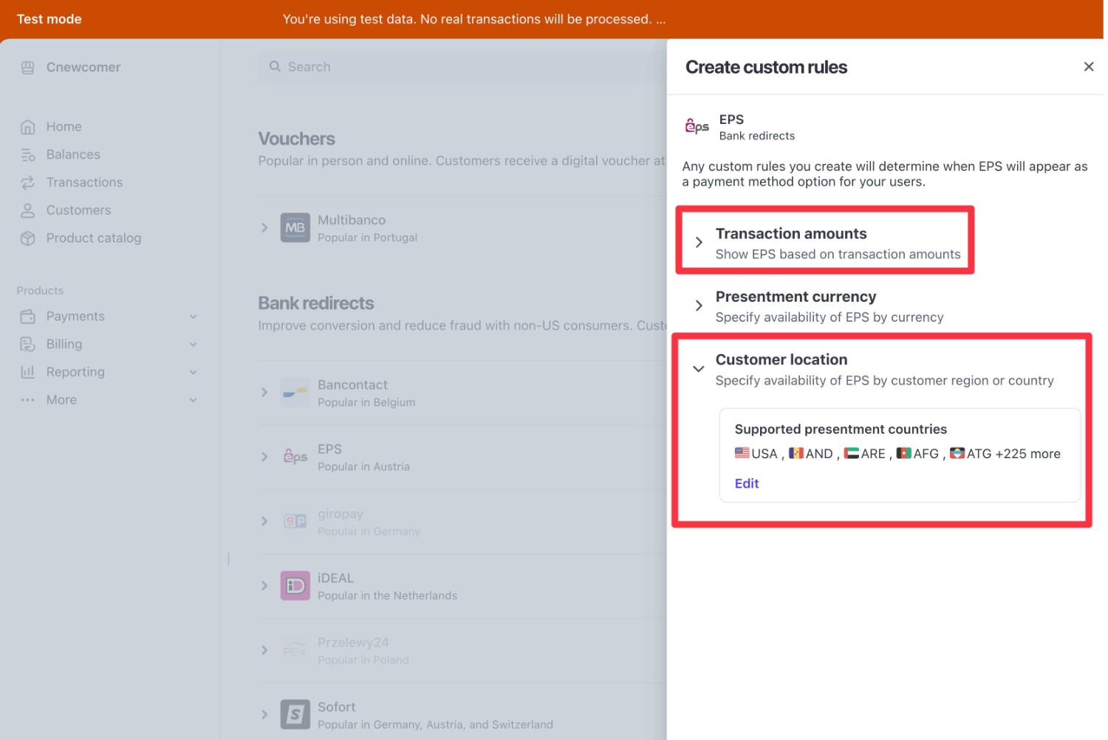The width and height of the screenshot is (1108, 740).
Task: Click the Balances icon
Action: [x=28, y=155]
